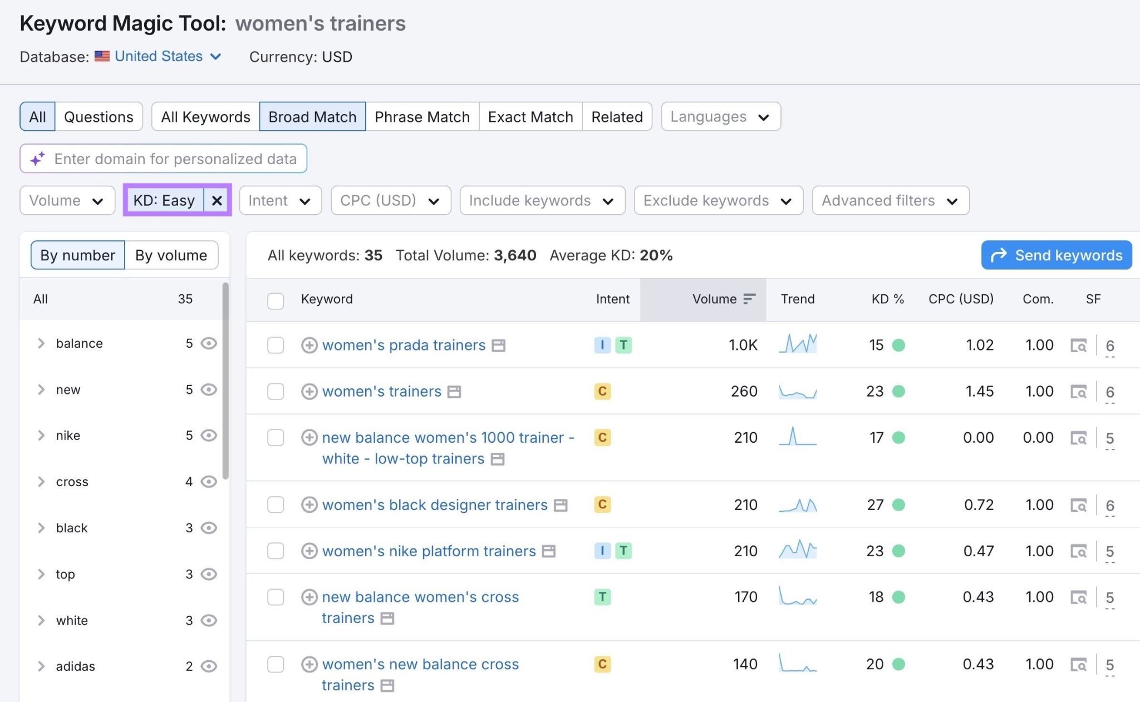Open the Languages dropdown
1140x702 pixels.
(721, 117)
